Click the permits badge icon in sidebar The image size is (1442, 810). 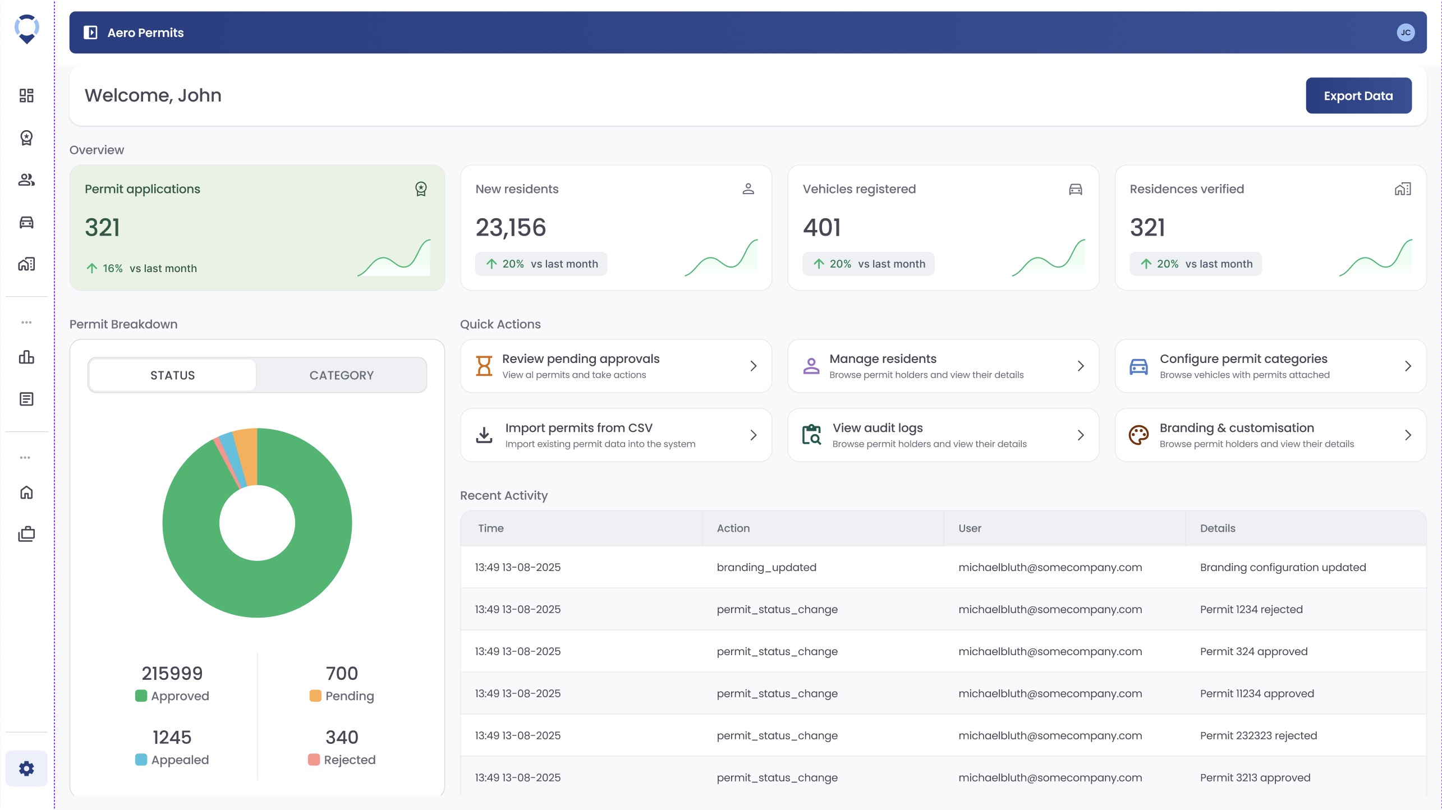coord(26,138)
